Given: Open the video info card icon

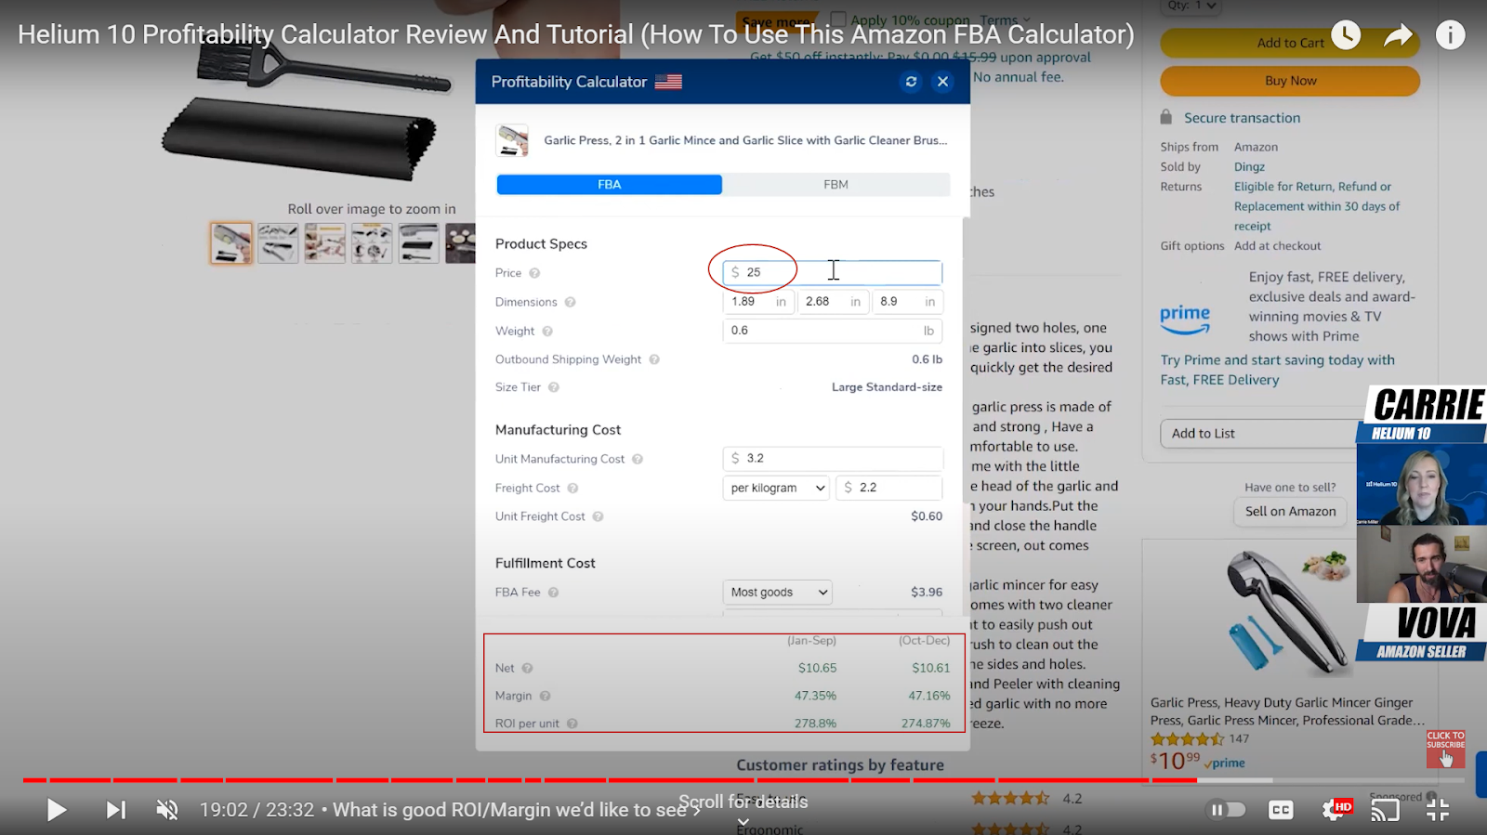Looking at the screenshot, I should 1450,35.
